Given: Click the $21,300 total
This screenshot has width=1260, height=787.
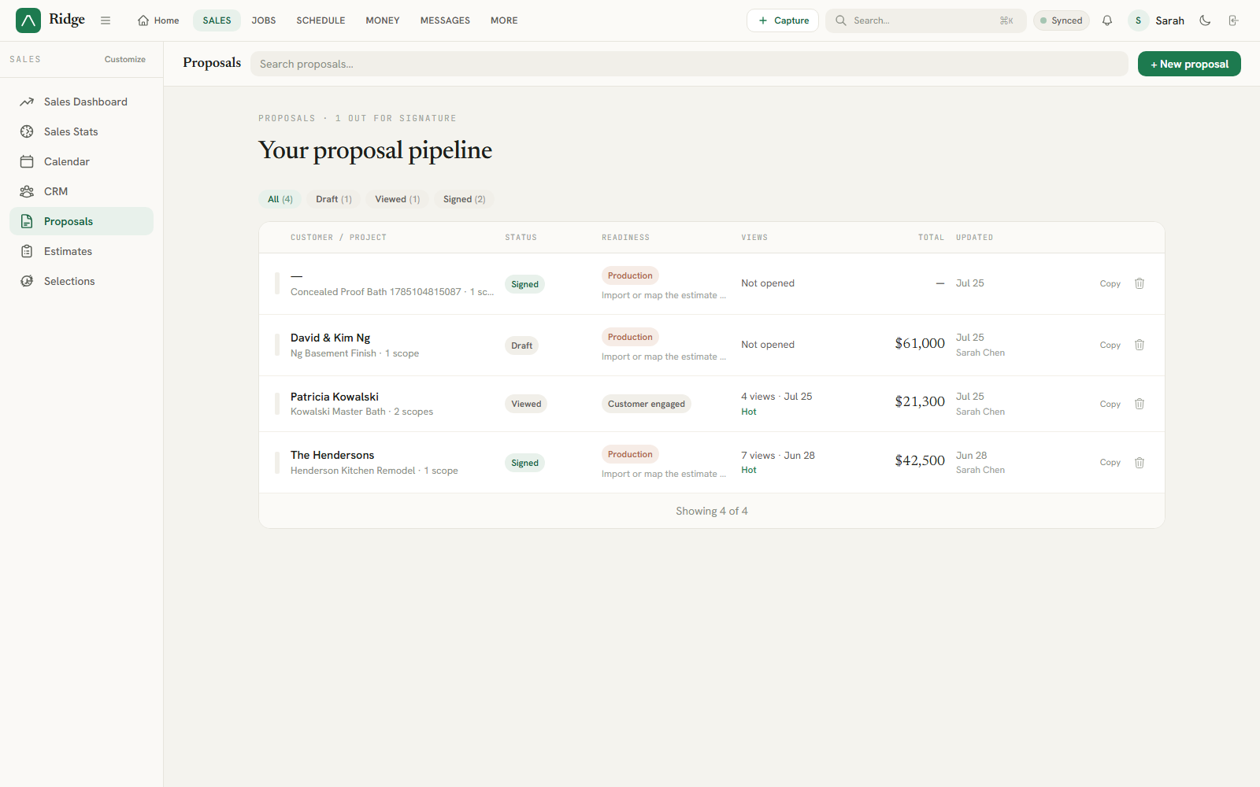Looking at the screenshot, I should click(920, 401).
